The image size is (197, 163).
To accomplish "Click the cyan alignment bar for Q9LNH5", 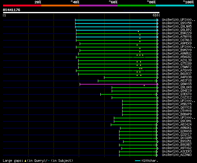I will [x=116, y=27].
